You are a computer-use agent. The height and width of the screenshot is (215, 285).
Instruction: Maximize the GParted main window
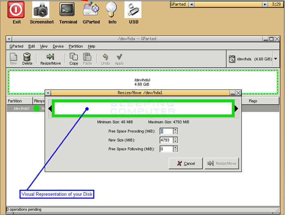[271, 39]
